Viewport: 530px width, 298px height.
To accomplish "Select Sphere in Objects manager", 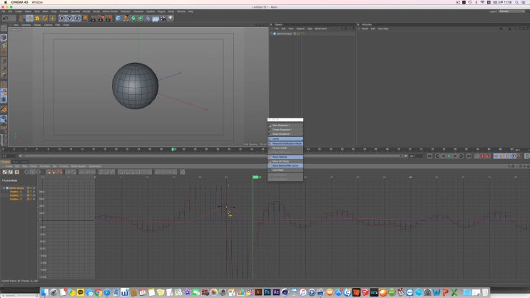I will (x=285, y=34).
